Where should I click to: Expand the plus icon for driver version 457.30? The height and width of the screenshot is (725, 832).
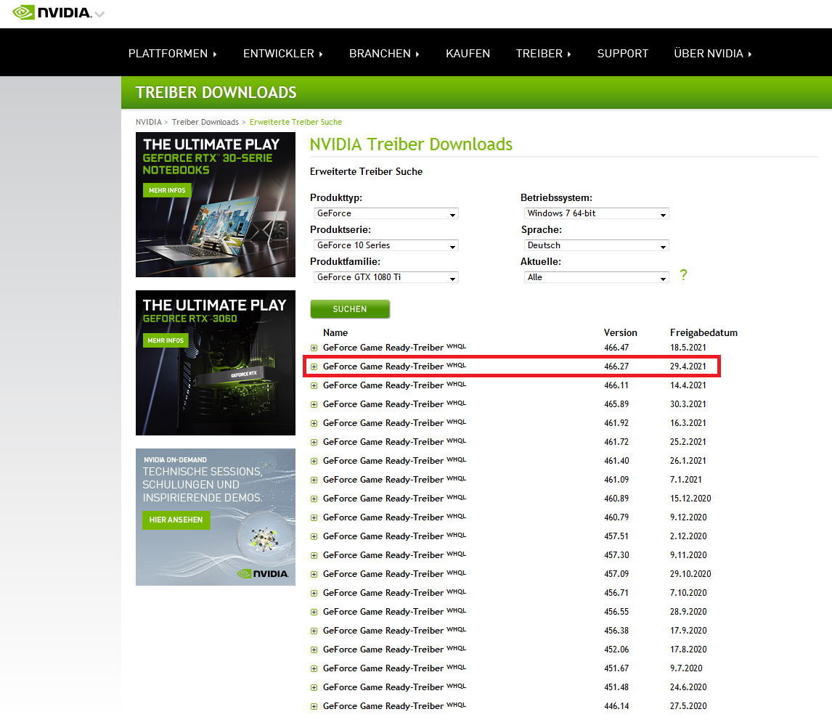click(x=314, y=555)
